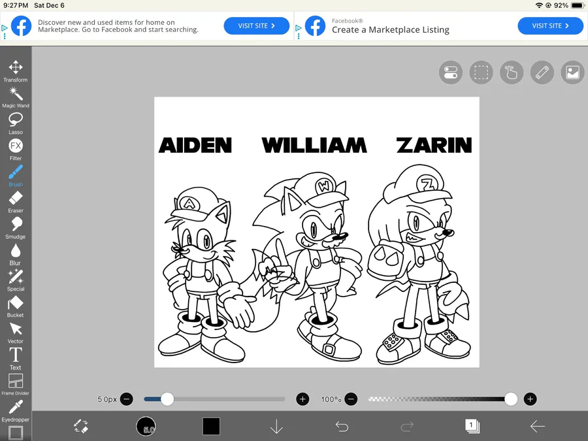Tap the battery indicator in status bar
The image size is (588, 441).
click(578, 5)
